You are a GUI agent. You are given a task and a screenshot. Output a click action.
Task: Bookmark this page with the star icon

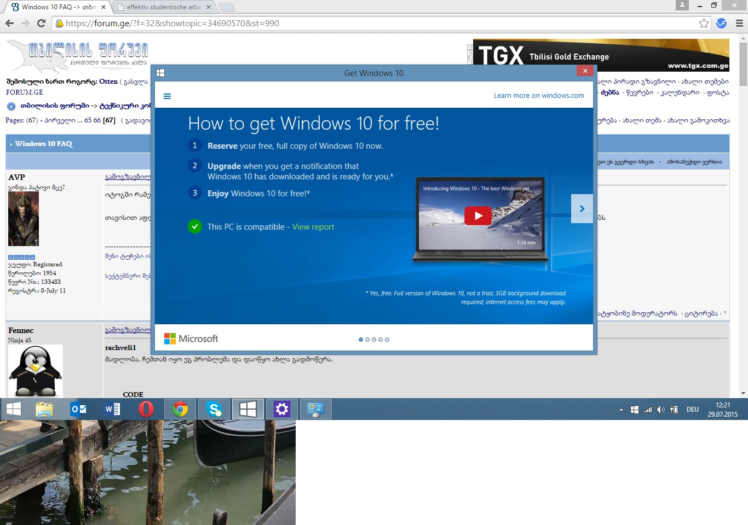(704, 23)
